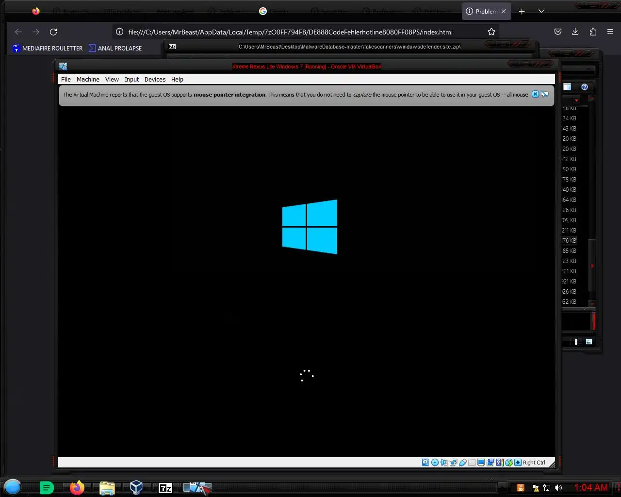Viewport: 621px width, 497px height.
Task: Select the 211 KB file row in 7-Zip
Action: tap(570, 231)
